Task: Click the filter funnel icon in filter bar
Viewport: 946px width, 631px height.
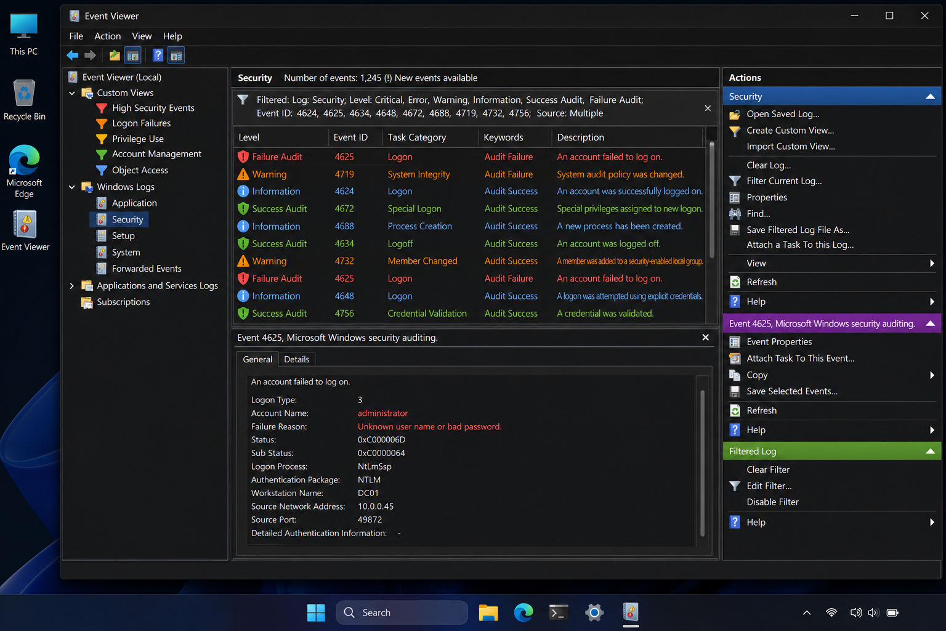Action: (243, 100)
